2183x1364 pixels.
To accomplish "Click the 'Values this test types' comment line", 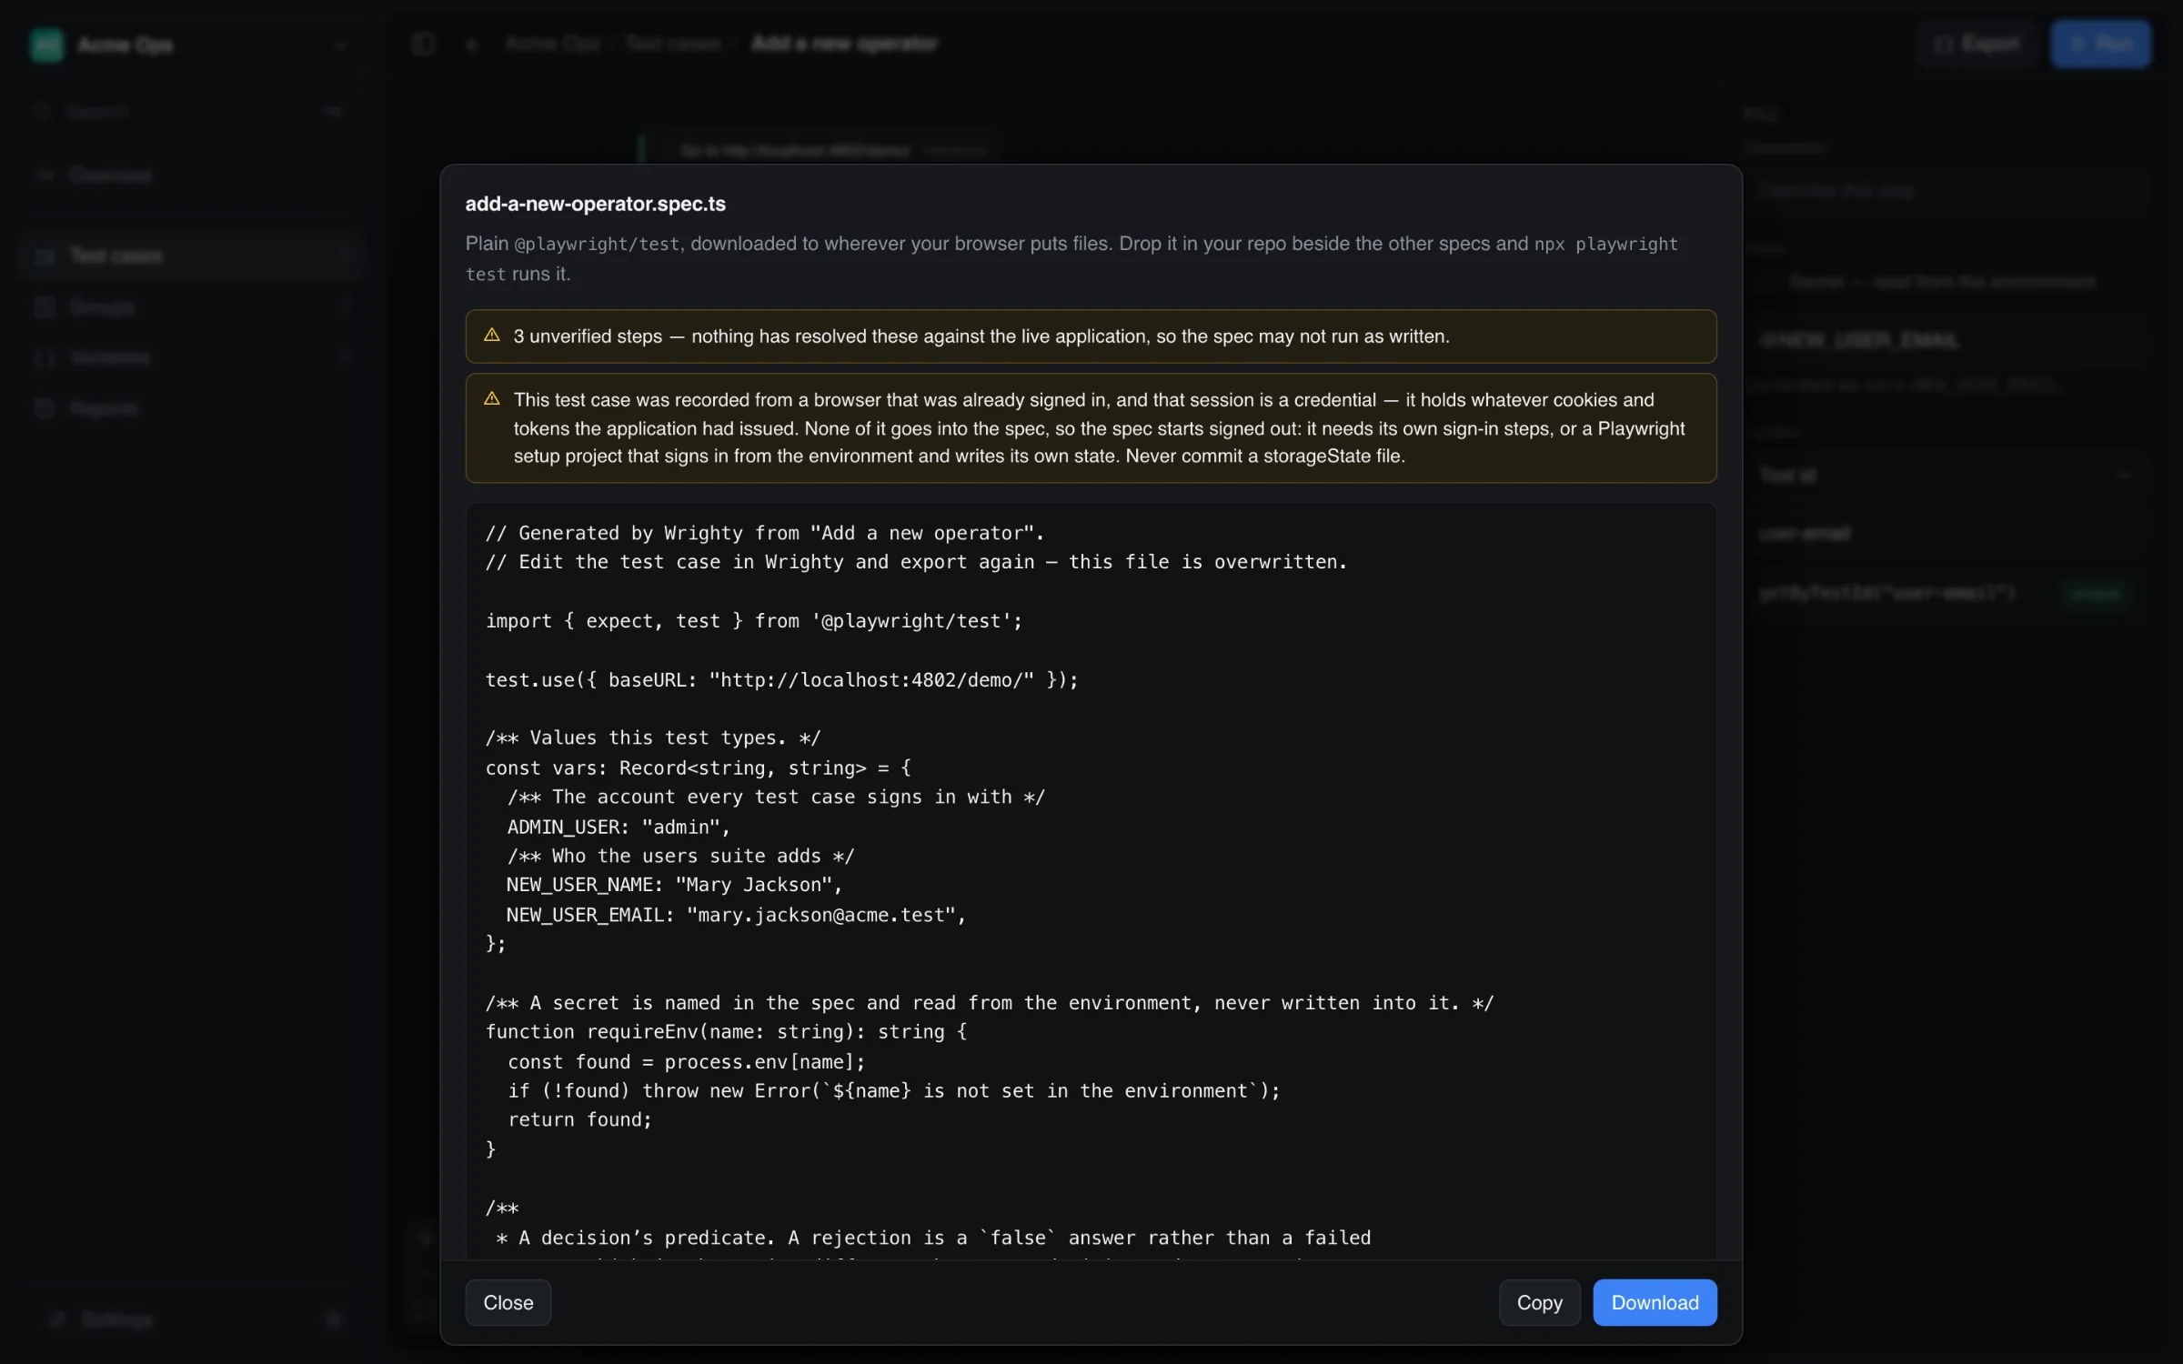I will 653,738.
